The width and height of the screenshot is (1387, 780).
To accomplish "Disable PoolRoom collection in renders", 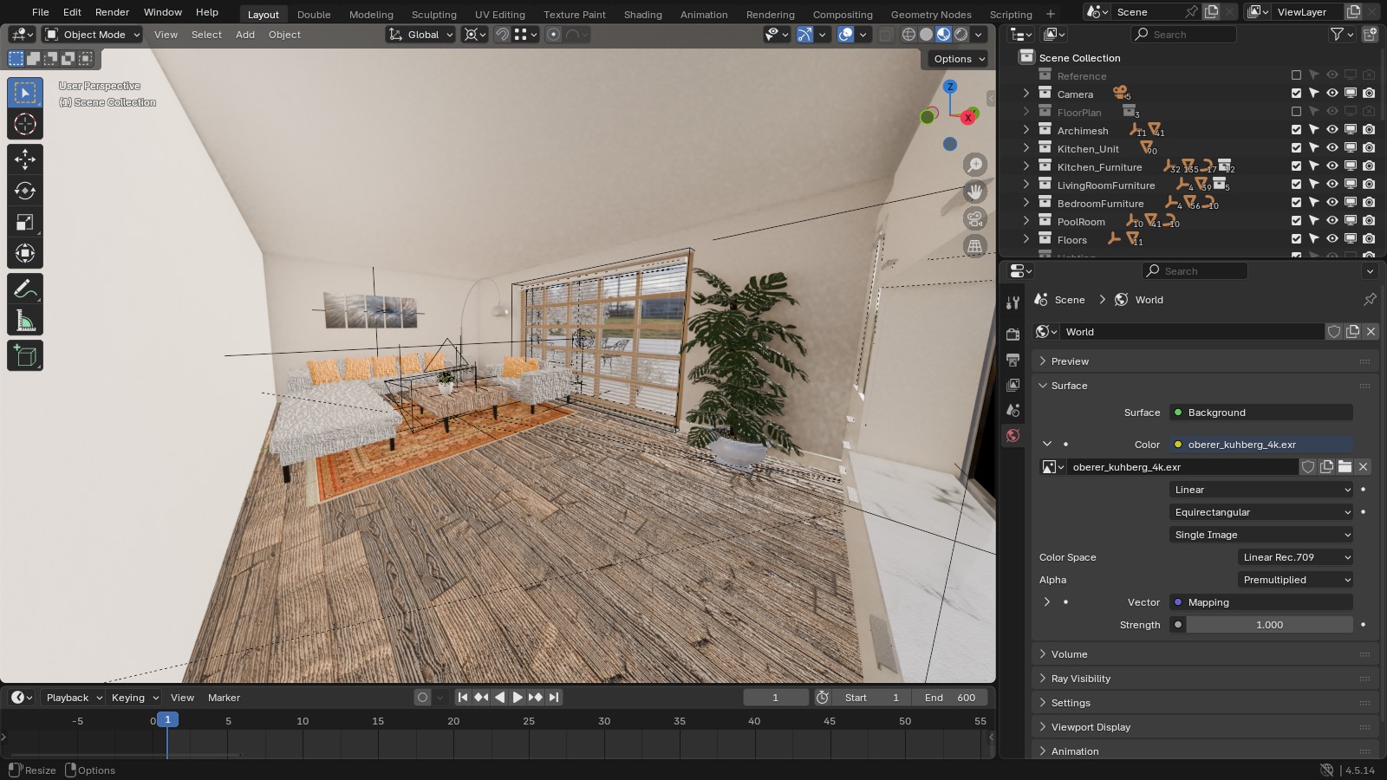I will click(x=1369, y=221).
